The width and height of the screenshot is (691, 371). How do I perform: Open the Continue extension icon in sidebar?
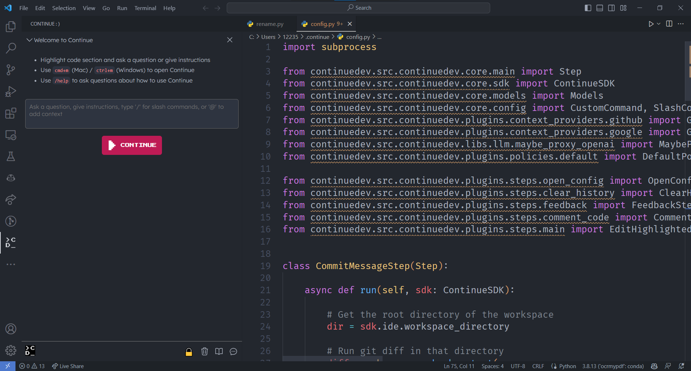(10, 242)
